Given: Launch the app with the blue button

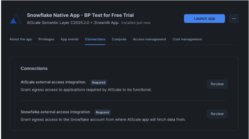Looking at the screenshot, I should click(204, 19).
